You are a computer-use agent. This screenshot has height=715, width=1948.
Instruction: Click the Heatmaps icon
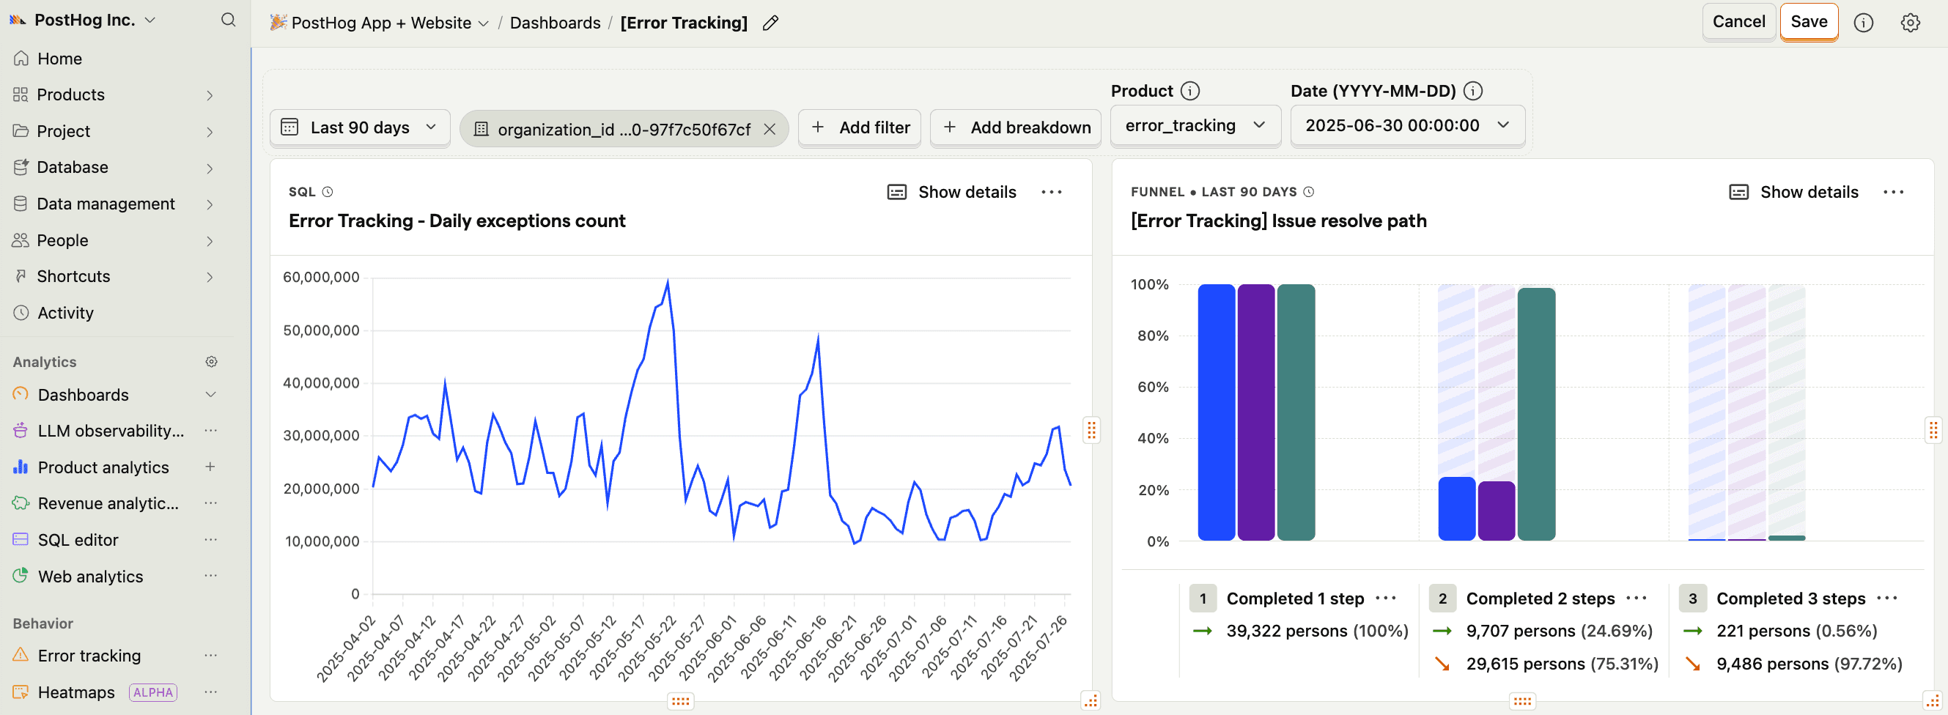point(21,692)
